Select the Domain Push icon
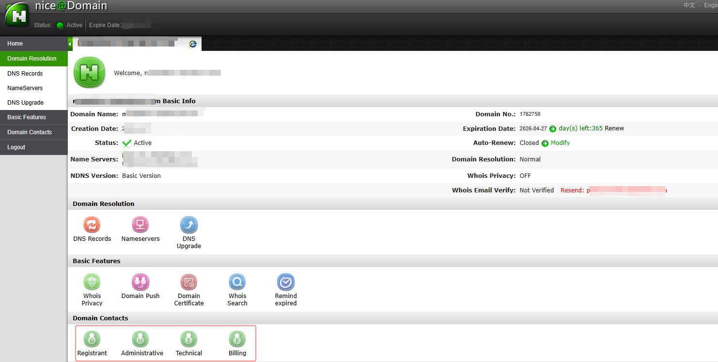718x362 pixels. coord(140,282)
